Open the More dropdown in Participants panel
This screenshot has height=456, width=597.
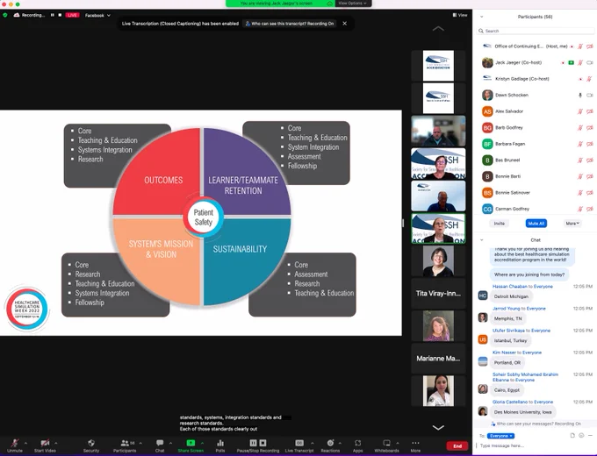click(572, 224)
